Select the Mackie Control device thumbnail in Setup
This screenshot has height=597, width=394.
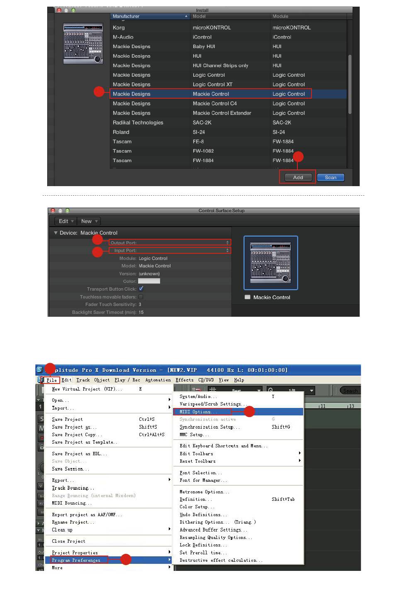[x=270, y=263]
